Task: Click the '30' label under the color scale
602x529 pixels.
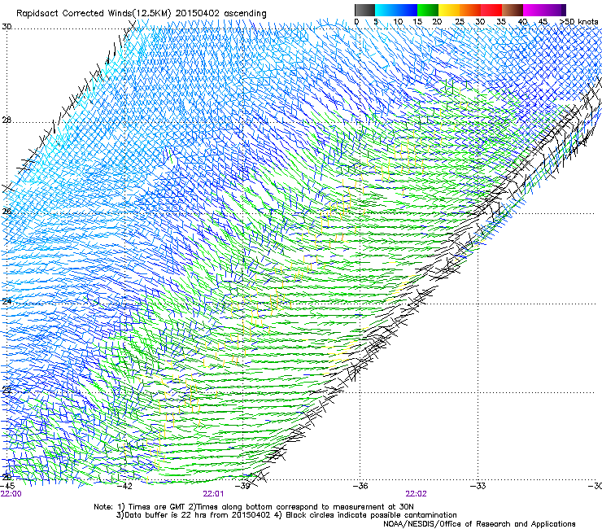Action: [x=480, y=22]
